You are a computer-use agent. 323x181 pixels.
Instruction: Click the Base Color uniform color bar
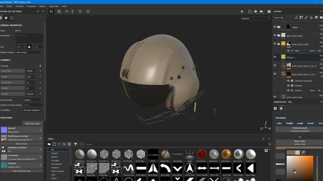tap(299, 147)
